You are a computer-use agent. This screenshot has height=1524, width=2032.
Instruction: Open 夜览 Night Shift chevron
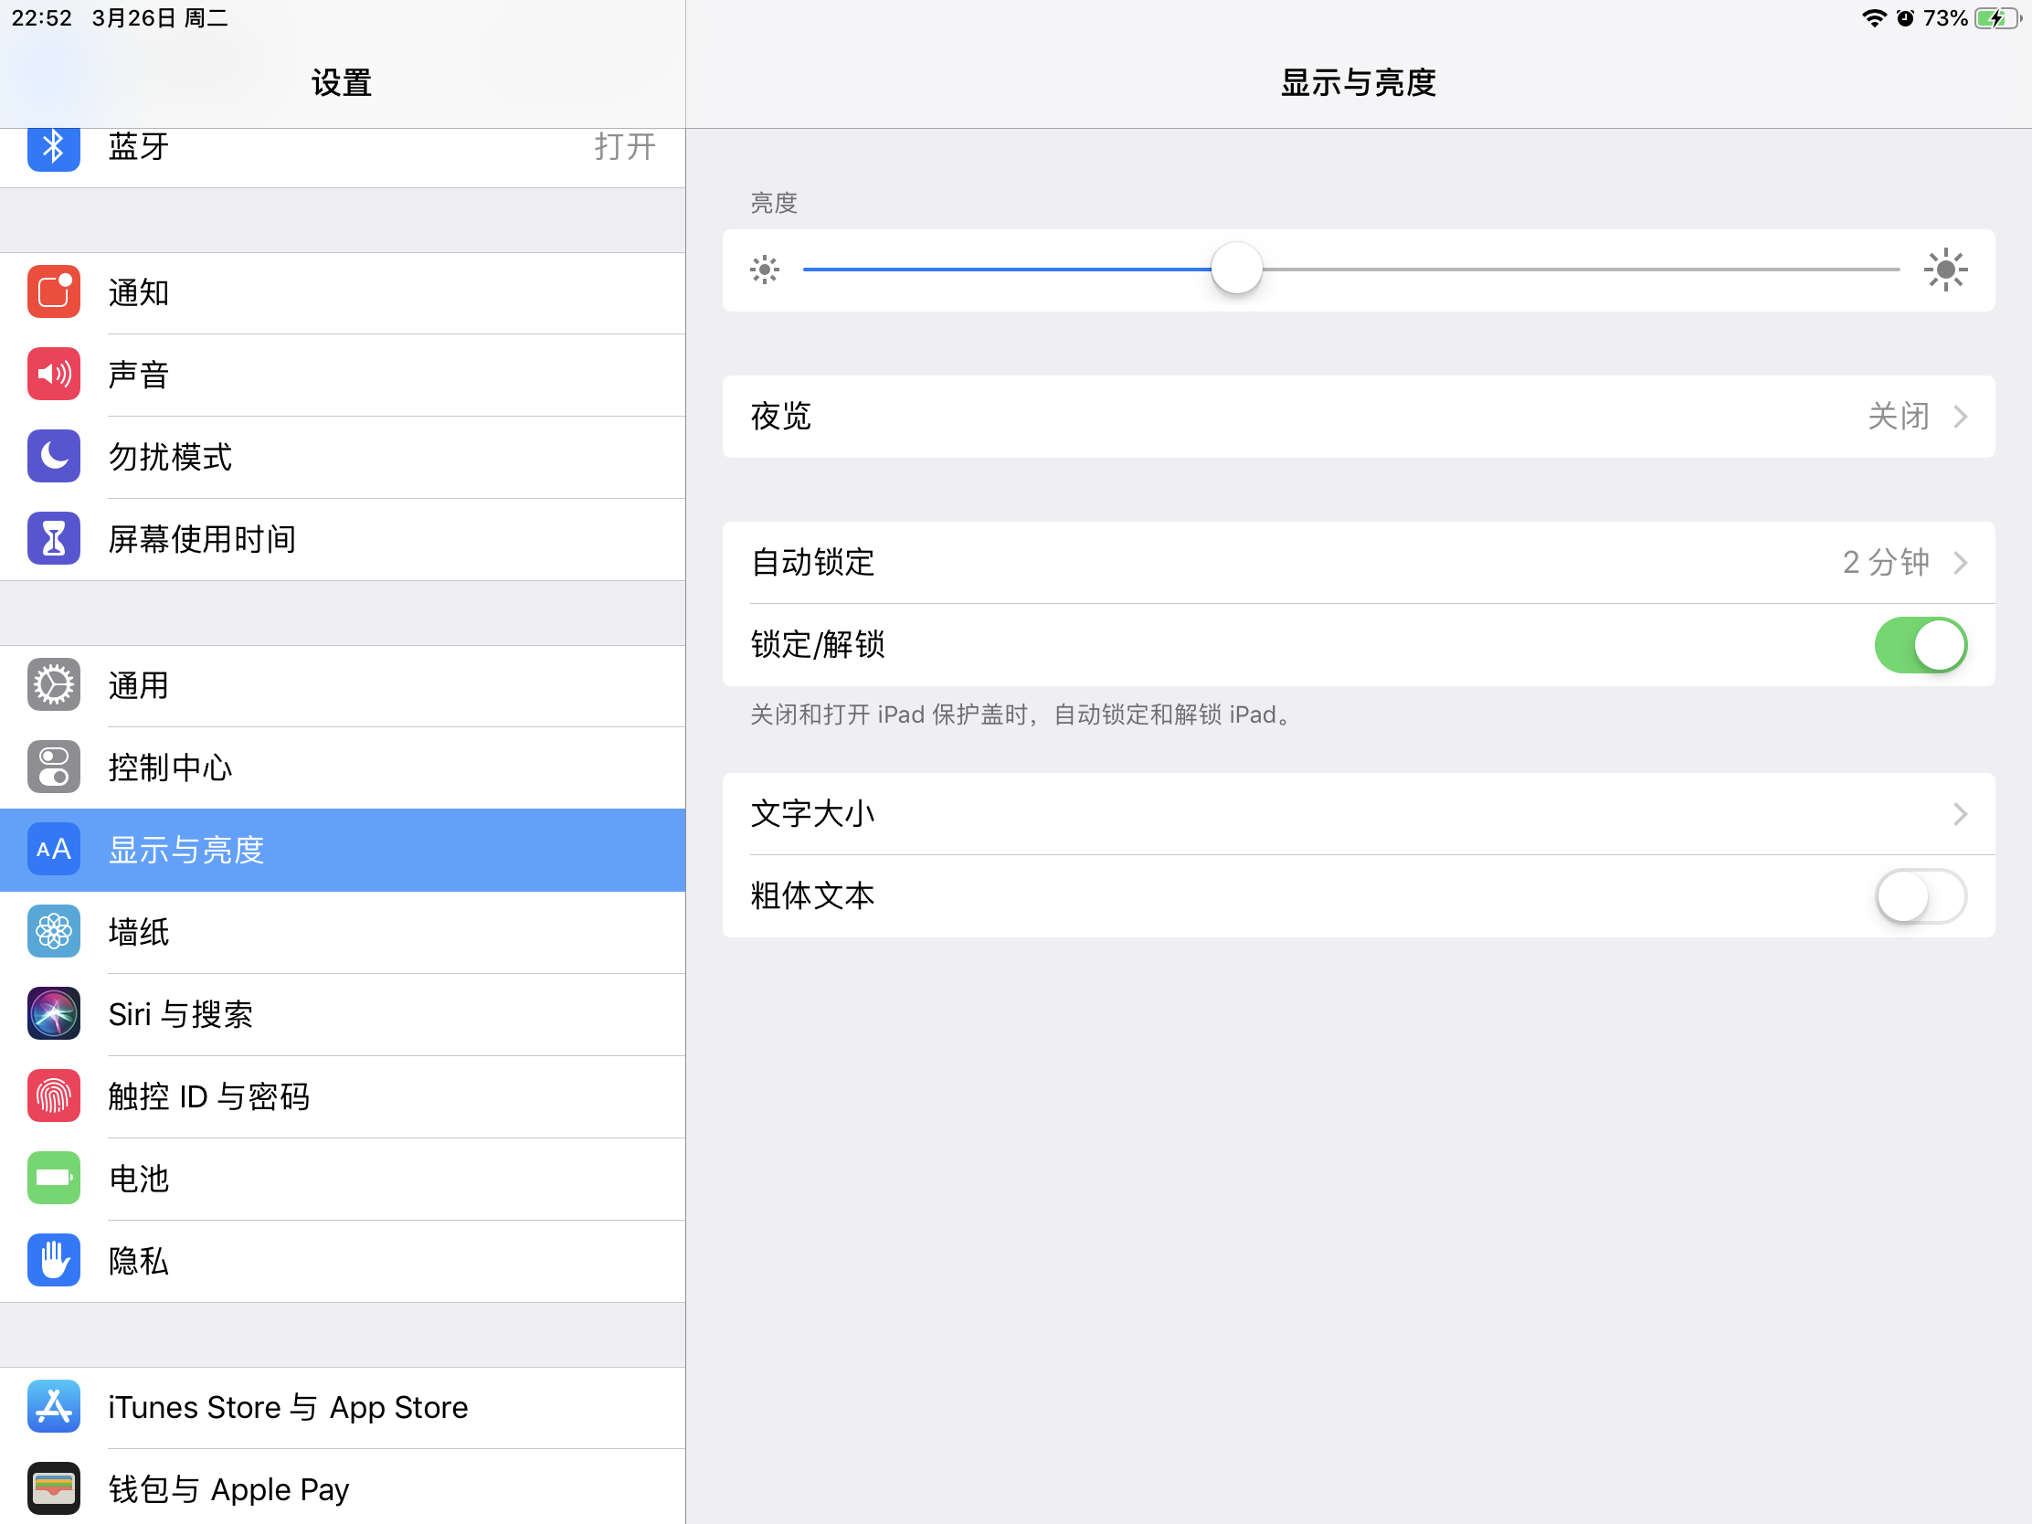point(1960,416)
